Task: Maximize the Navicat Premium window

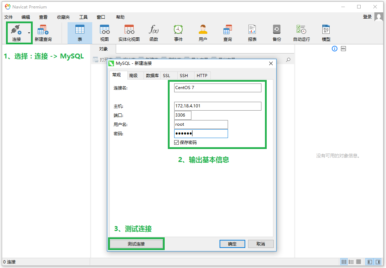Action: click(x=359, y=7)
